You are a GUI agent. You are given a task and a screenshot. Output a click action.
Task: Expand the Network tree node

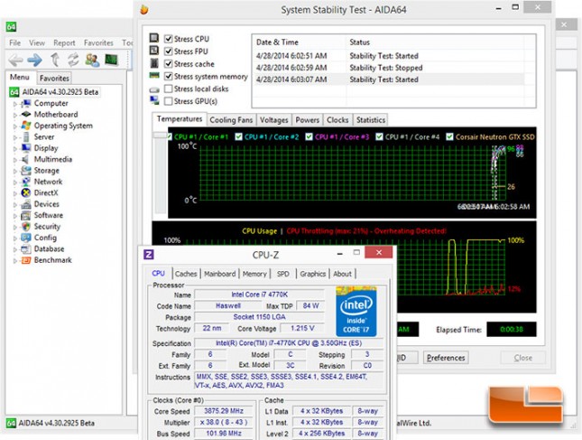14,183
